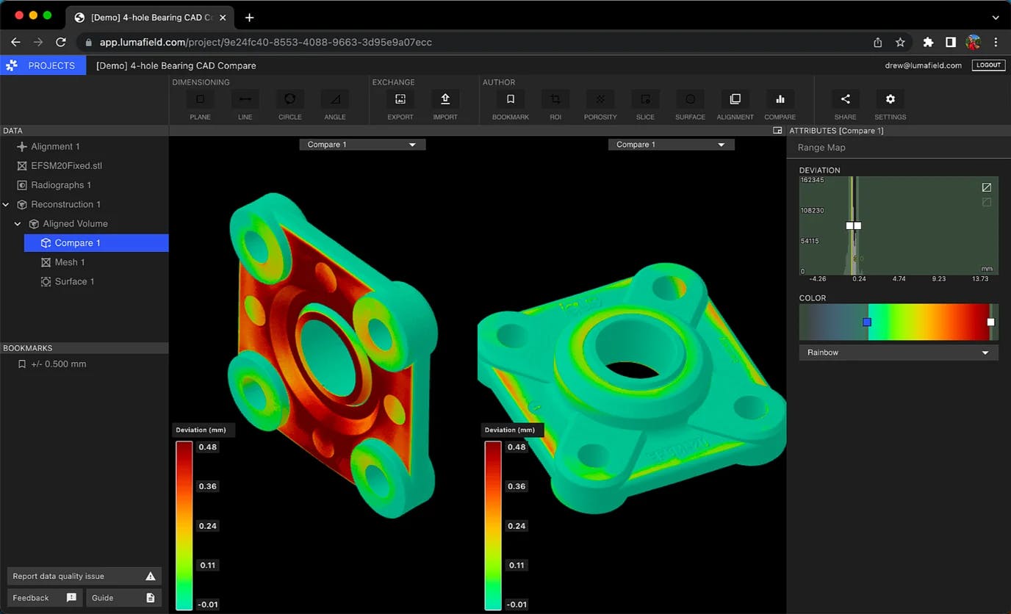Add a Bookmark from the toolbar
The height and width of the screenshot is (614, 1011).
click(510, 100)
